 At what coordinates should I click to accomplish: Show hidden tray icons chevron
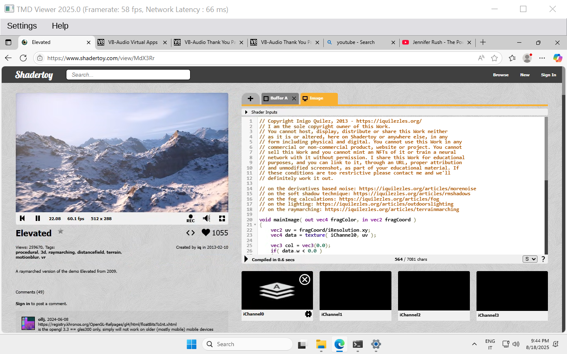point(474,344)
